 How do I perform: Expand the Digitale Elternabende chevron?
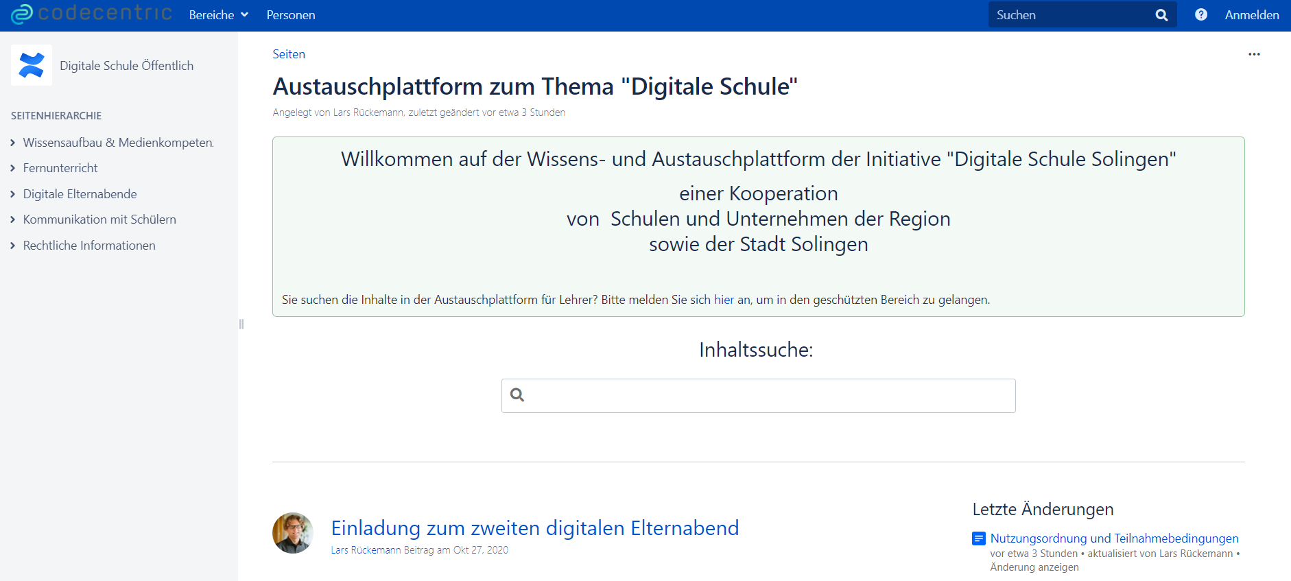[13, 194]
